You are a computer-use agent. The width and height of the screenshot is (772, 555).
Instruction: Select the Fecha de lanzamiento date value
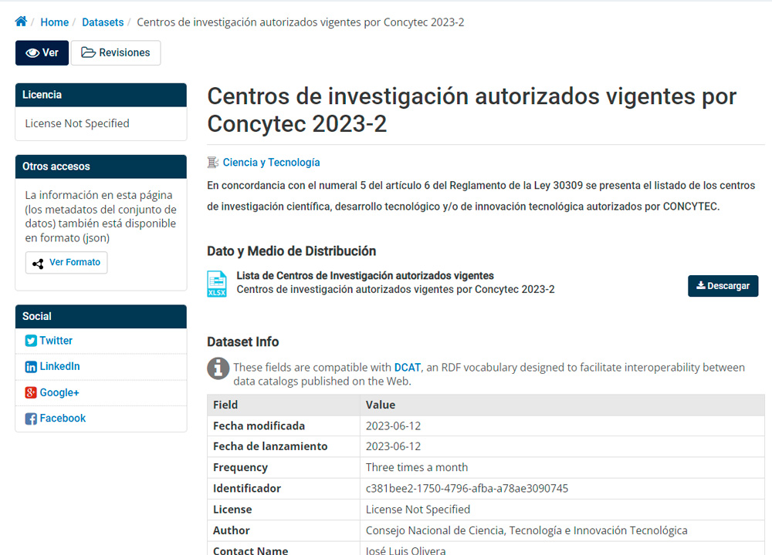[x=393, y=446]
